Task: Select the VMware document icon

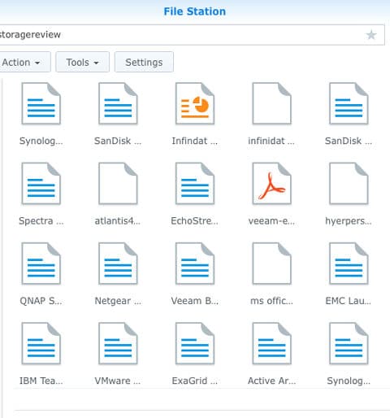Action: 118,343
